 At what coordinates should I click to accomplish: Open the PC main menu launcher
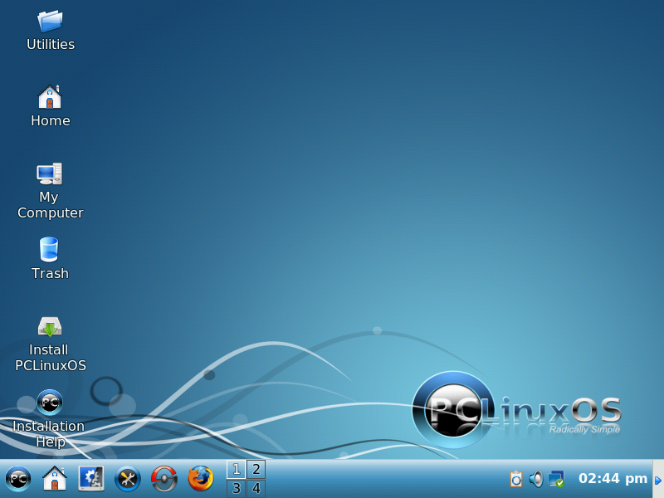click(x=18, y=479)
